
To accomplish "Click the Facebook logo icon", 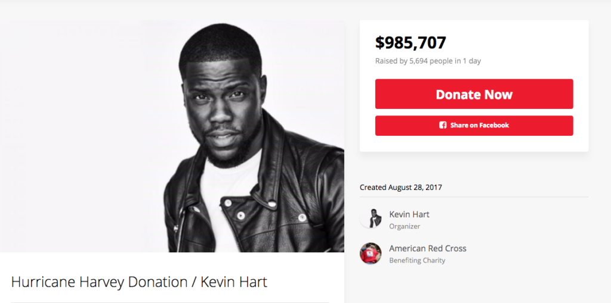I will click(443, 125).
